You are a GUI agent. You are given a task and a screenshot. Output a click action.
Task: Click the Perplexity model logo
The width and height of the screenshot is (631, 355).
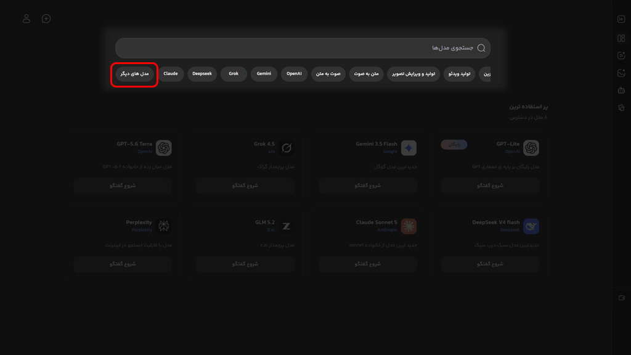[164, 226]
